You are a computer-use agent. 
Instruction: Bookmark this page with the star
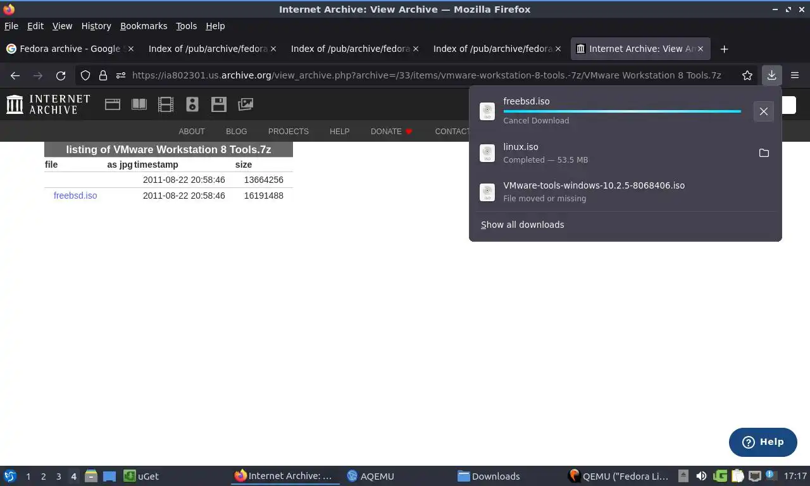[x=747, y=75]
